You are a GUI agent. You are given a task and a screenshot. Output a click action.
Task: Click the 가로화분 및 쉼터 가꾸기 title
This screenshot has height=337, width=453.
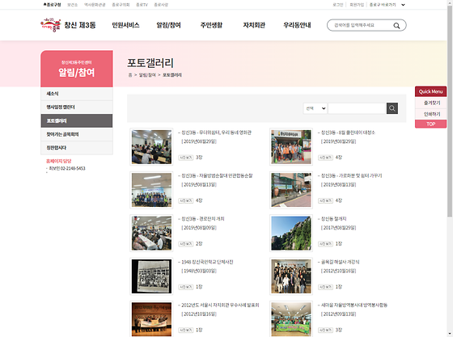click(351, 175)
